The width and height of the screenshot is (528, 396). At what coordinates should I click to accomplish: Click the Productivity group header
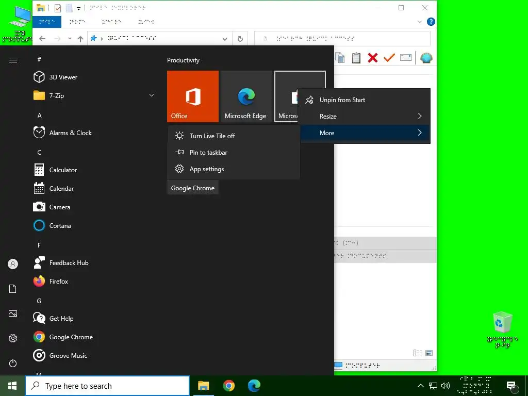[x=183, y=60]
